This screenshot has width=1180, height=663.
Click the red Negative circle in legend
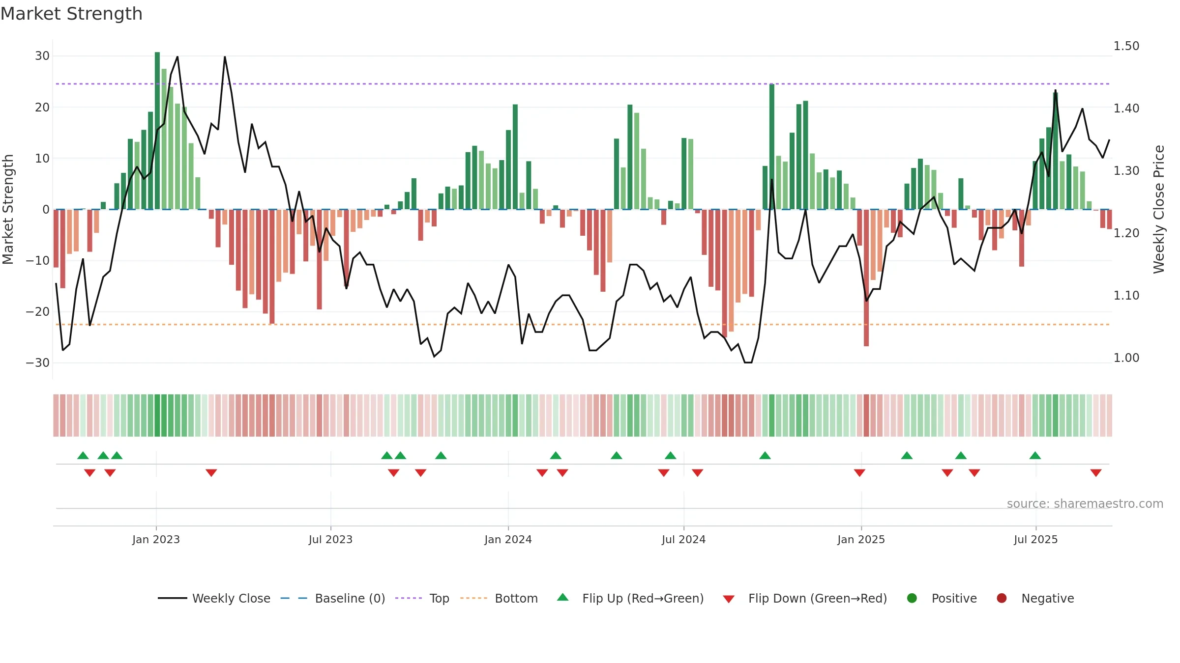click(1002, 598)
